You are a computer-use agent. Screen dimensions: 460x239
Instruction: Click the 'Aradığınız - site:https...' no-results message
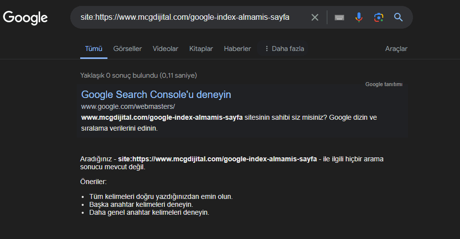232,163
